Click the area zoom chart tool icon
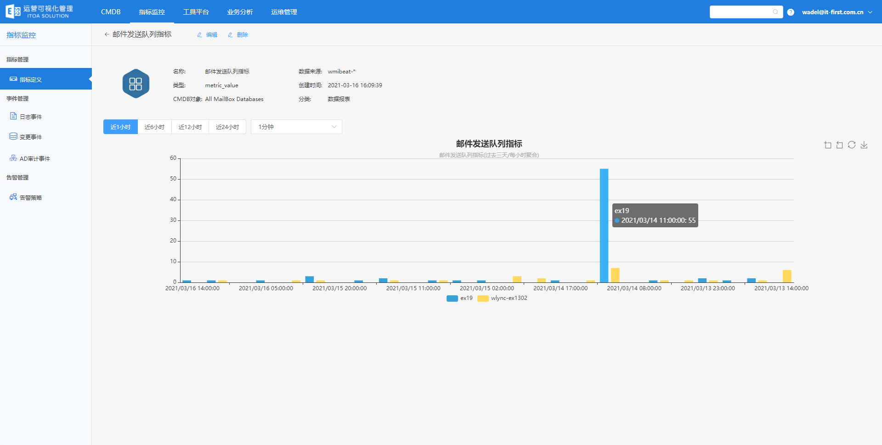 828,145
